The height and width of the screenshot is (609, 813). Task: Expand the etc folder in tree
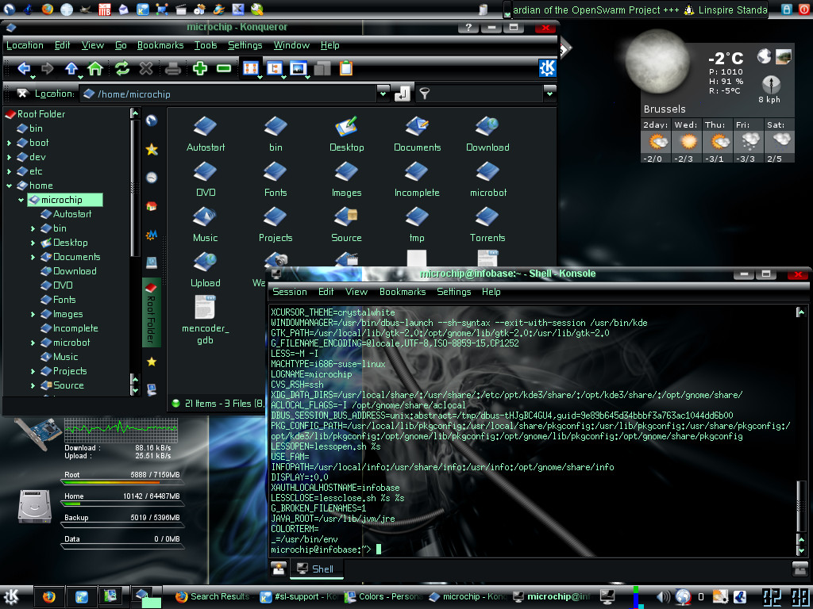pyautogui.click(x=9, y=171)
